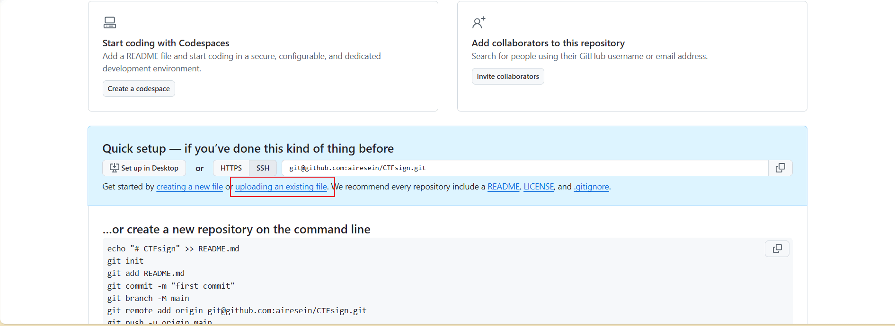Click the git remote add origin command line
Image resolution: width=895 pixels, height=326 pixels.
click(237, 310)
